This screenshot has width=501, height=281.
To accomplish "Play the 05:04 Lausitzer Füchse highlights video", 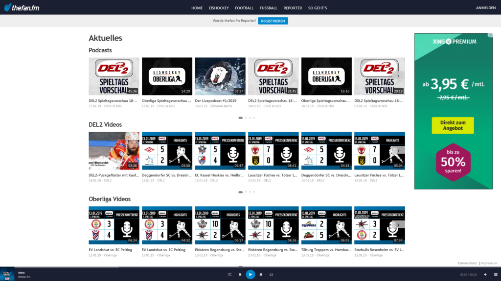I will click(380, 151).
